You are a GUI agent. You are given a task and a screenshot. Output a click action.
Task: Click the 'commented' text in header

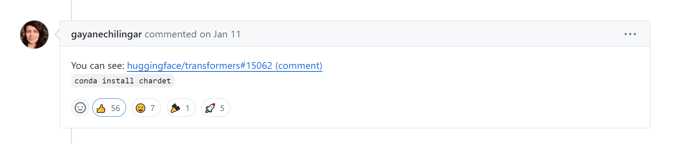click(171, 34)
